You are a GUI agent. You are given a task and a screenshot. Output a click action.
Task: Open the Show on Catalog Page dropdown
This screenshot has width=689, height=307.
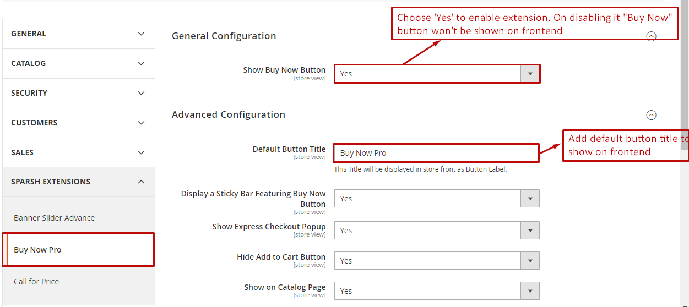coord(437,291)
